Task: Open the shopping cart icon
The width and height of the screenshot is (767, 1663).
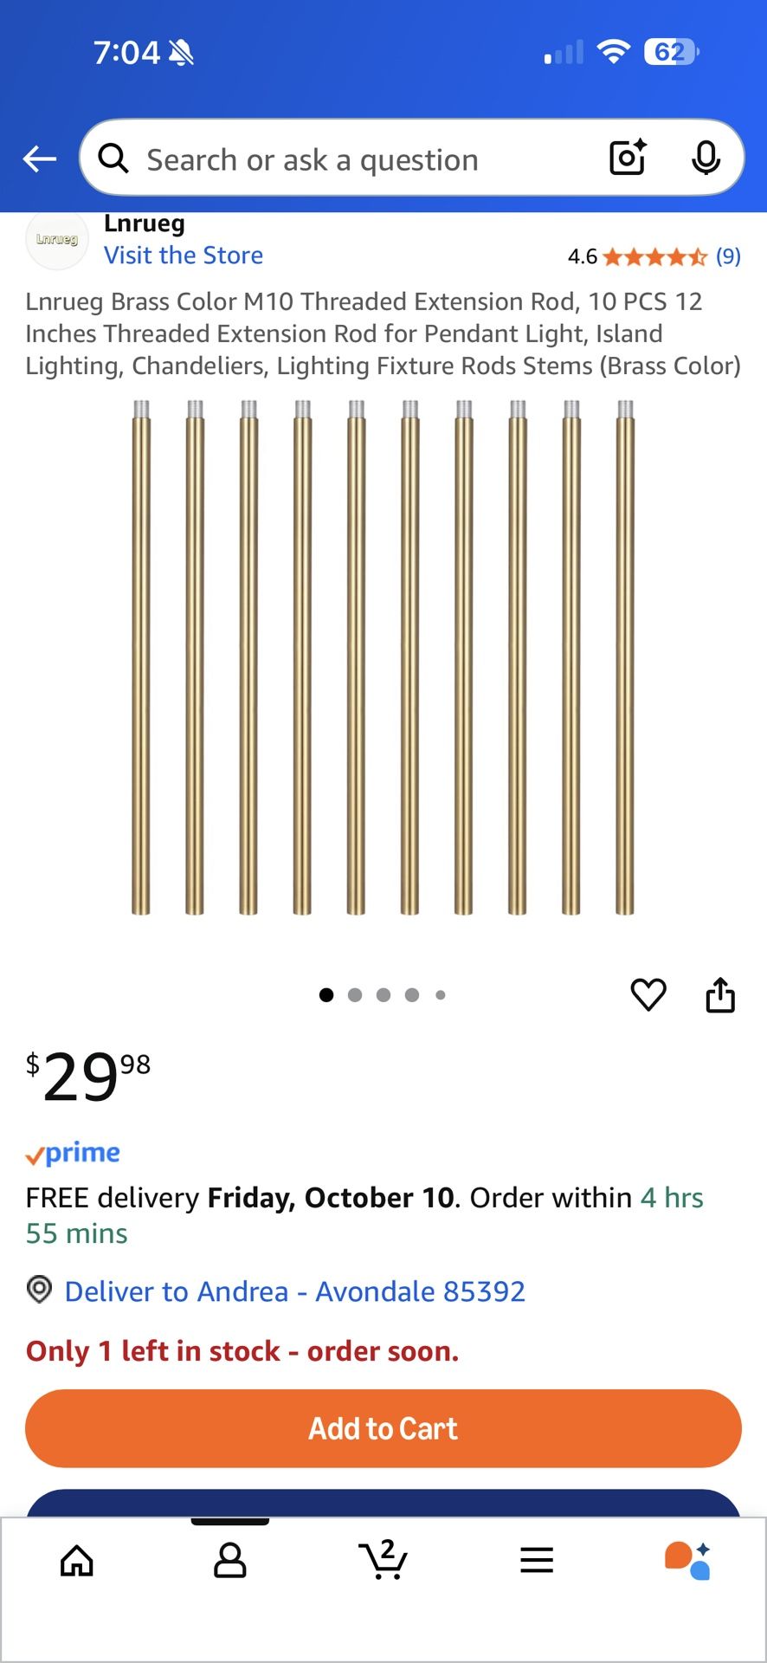Action: click(383, 1561)
